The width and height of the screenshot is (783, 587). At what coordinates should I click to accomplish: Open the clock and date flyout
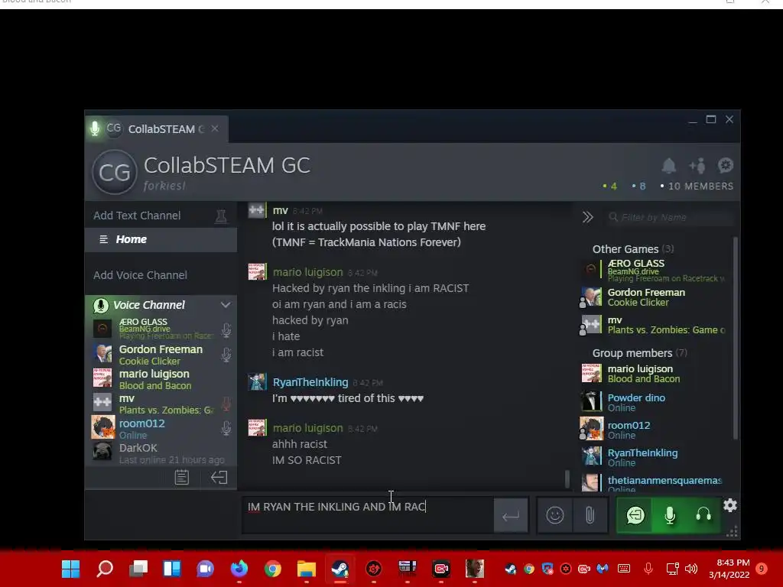tap(729, 569)
